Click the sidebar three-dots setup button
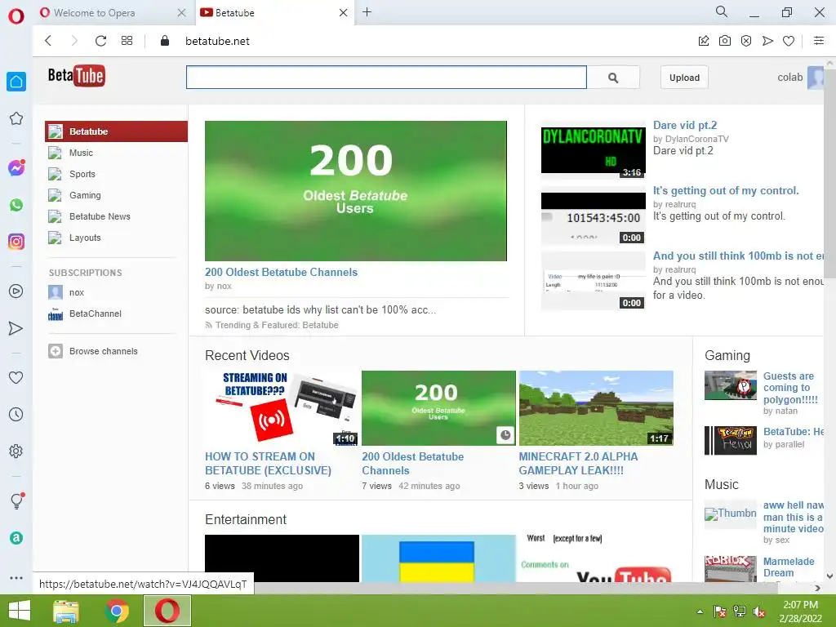The height and width of the screenshot is (627, 836). click(x=16, y=578)
